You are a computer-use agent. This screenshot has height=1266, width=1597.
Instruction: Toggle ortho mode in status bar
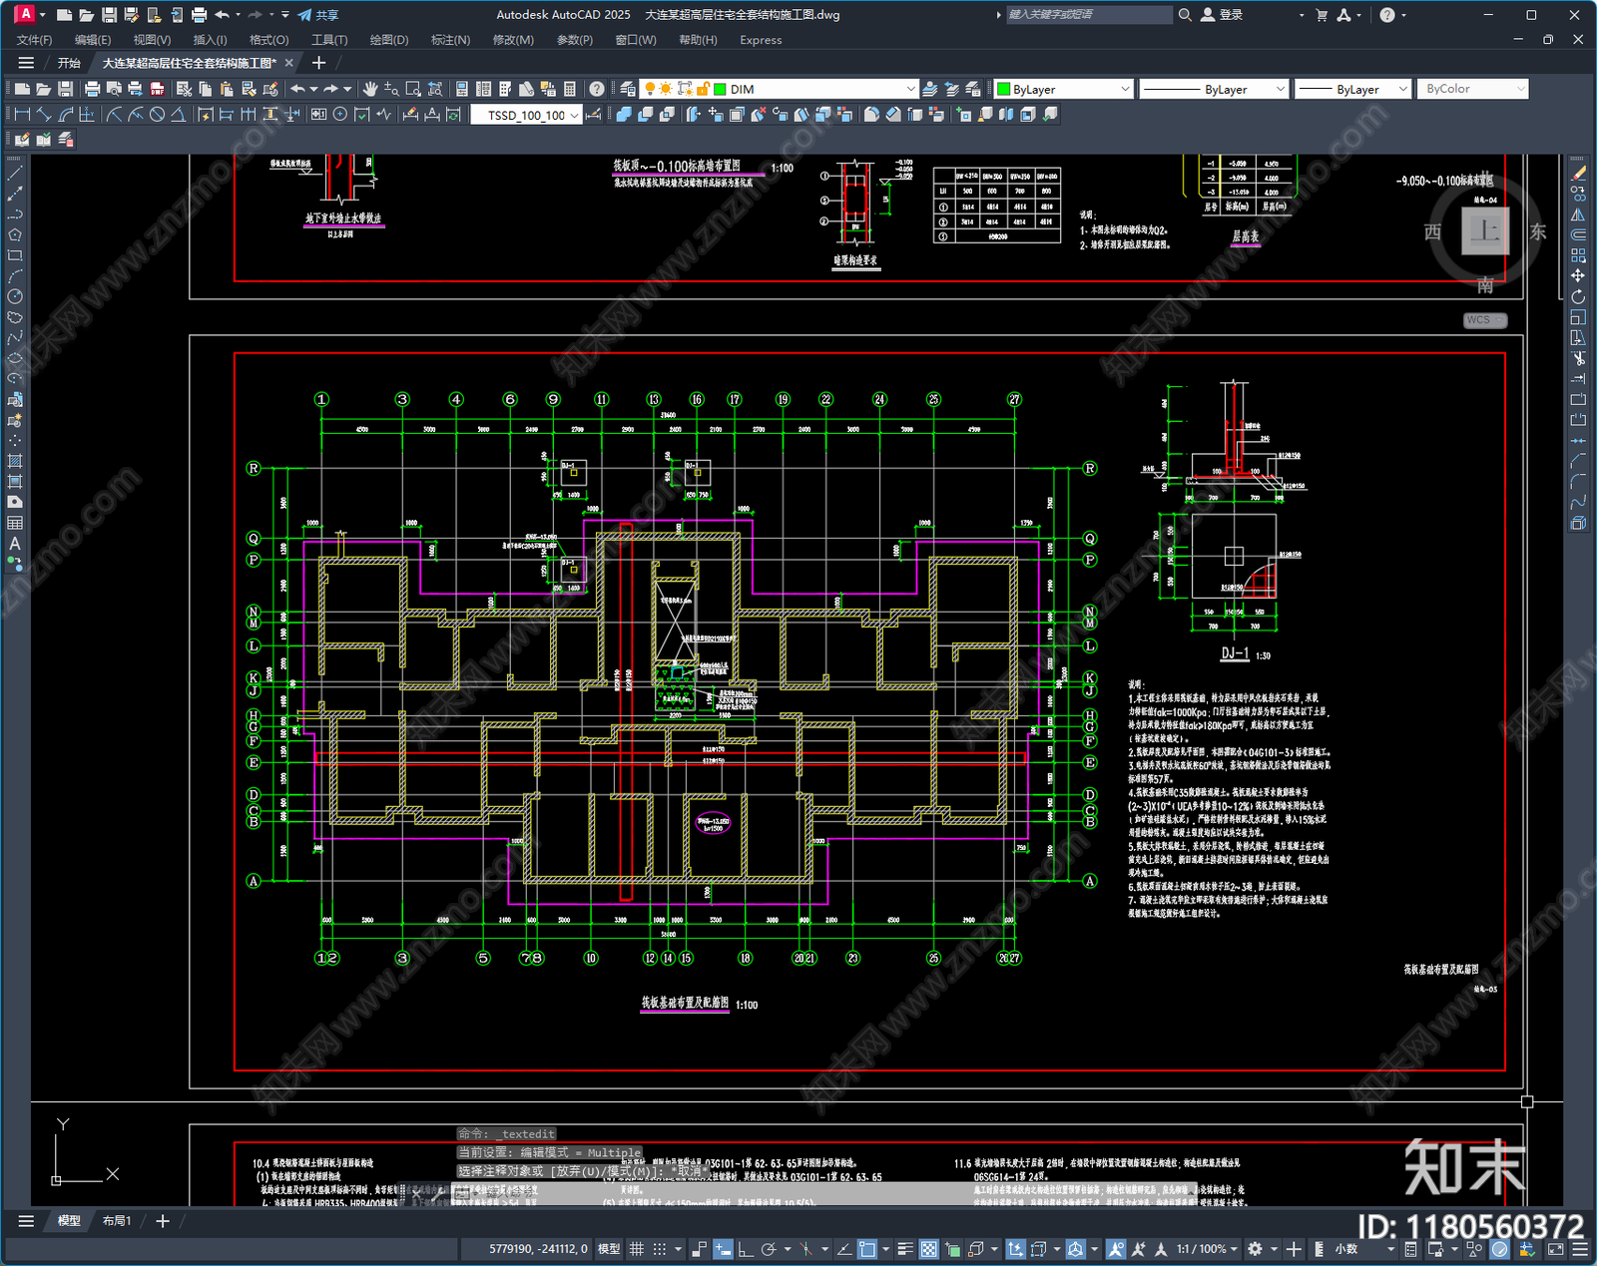(746, 1249)
